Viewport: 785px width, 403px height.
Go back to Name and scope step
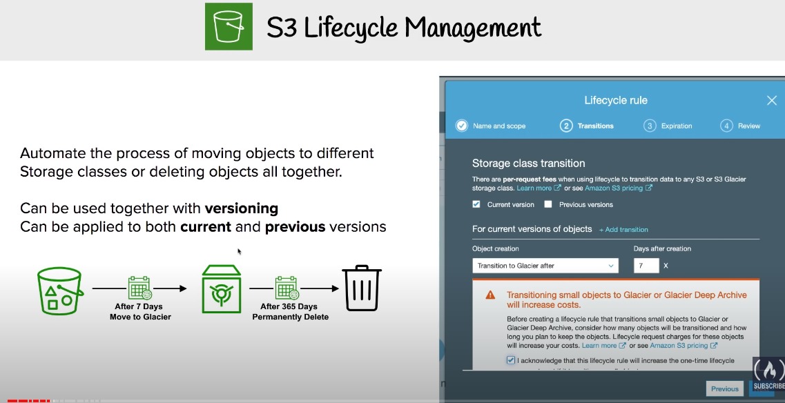point(499,126)
